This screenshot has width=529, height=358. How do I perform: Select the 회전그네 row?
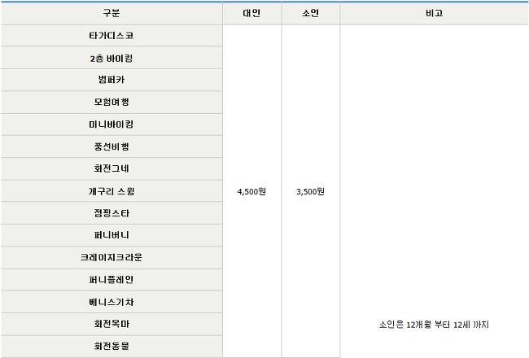pyautogui.click(x=111, y=168)
